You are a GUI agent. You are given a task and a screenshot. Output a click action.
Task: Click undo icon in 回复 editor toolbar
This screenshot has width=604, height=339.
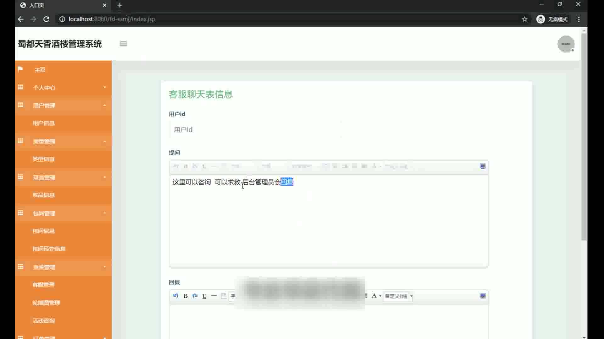coord(176,296)
